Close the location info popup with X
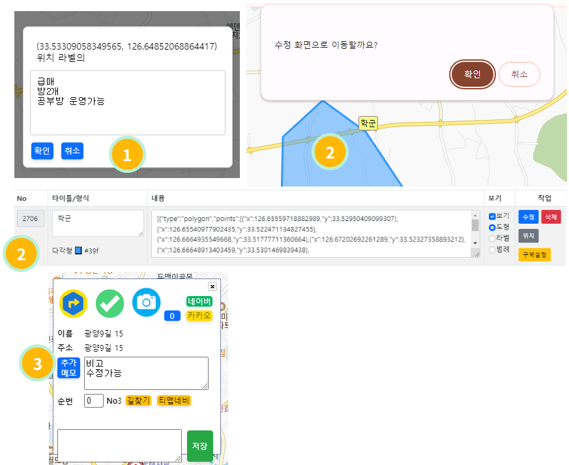Viewport: 569px width, 465px height. 212,286
